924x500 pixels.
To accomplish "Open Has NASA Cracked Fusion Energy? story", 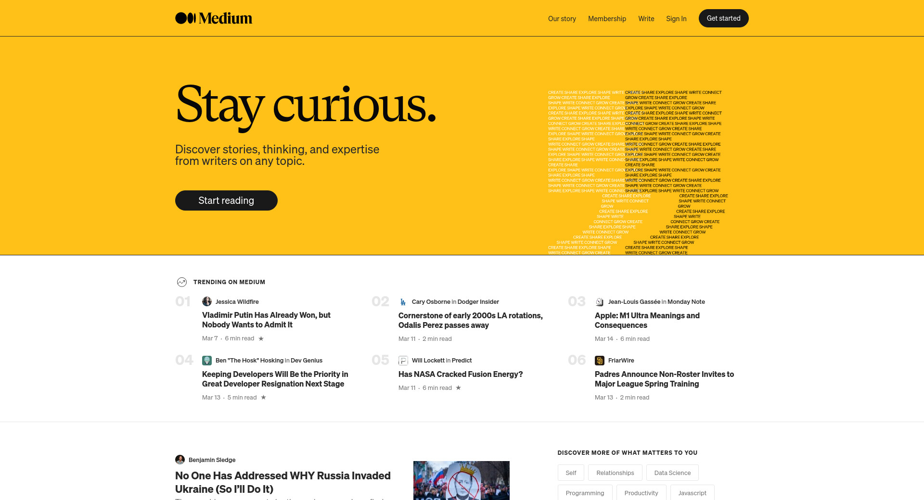I will (x=461, y=374).
